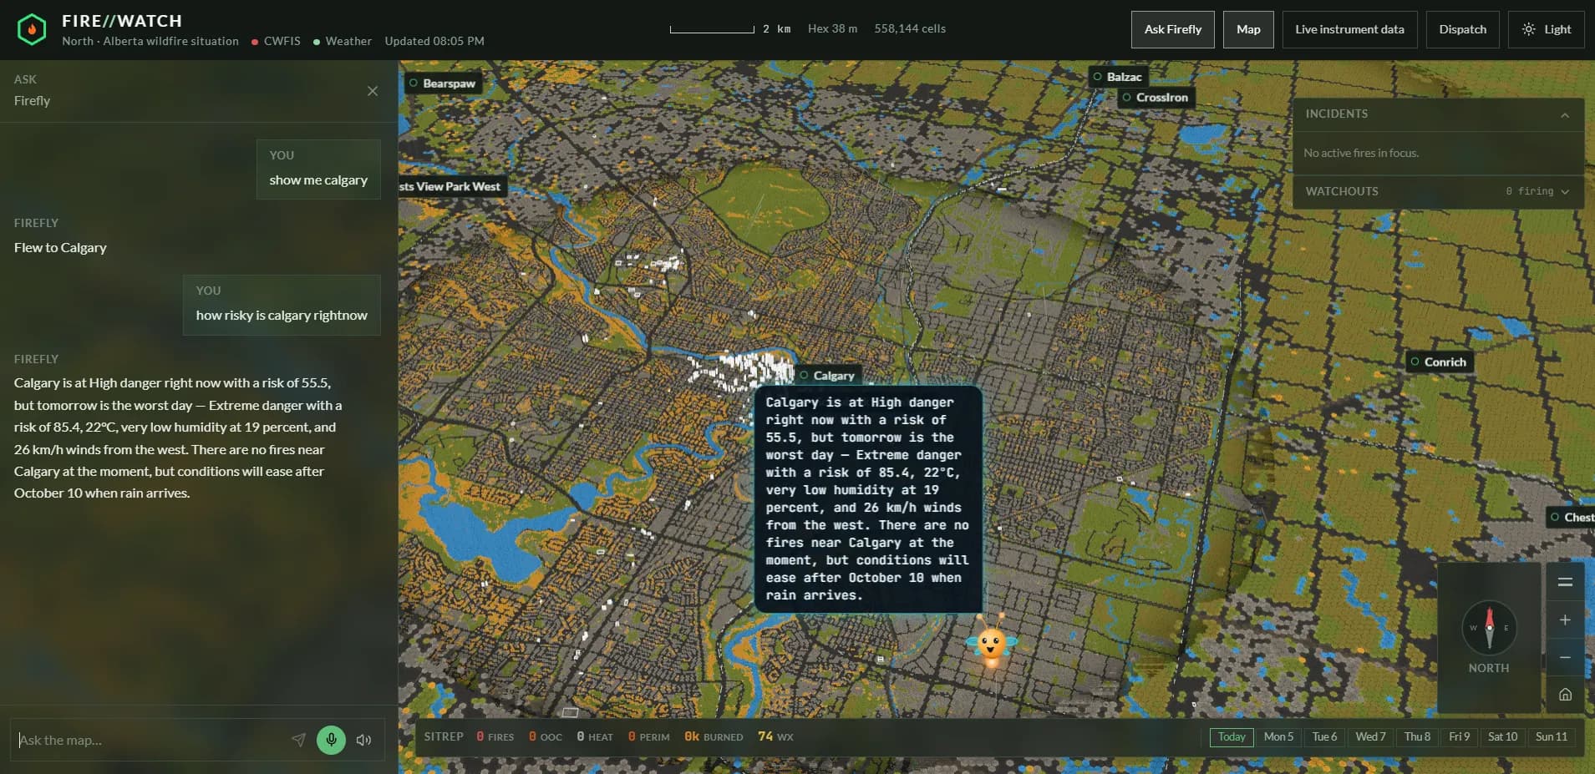
Task: Select Tue 6 on forecast timeline
Action: [1324, 737]
